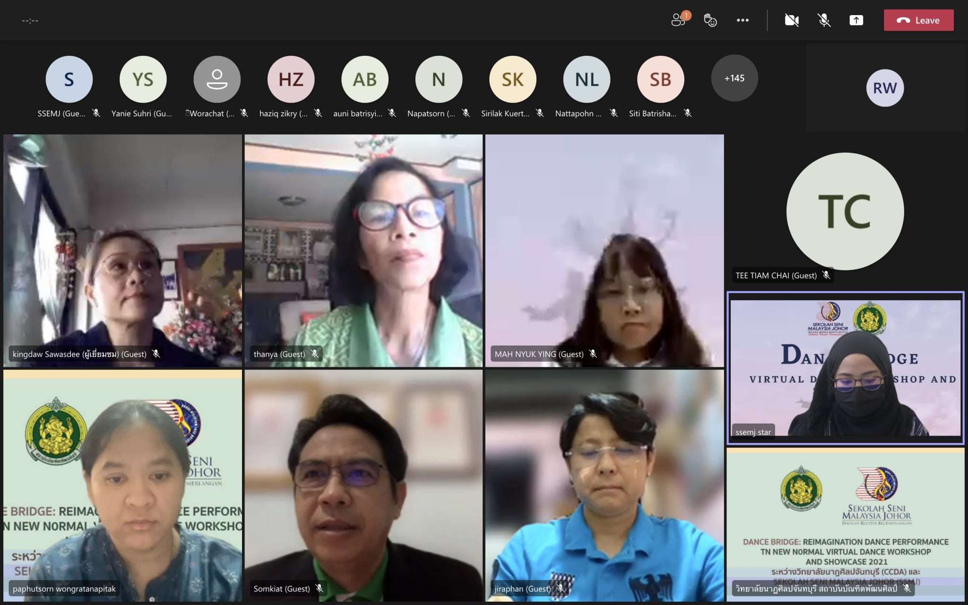Select the RW self-view avatar
Image resolution: width=968 pixels, height=605 pixels.
pos(884,88)
